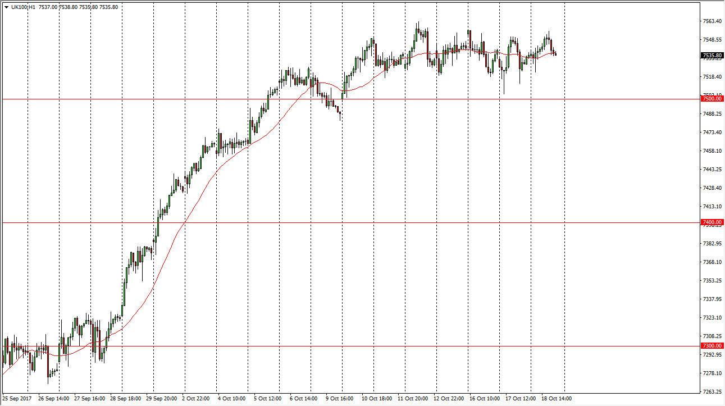Click the 7323.10 price axis label
Image resolution: width=725 pixels, height=406 pixels.
tap(712, 318)
